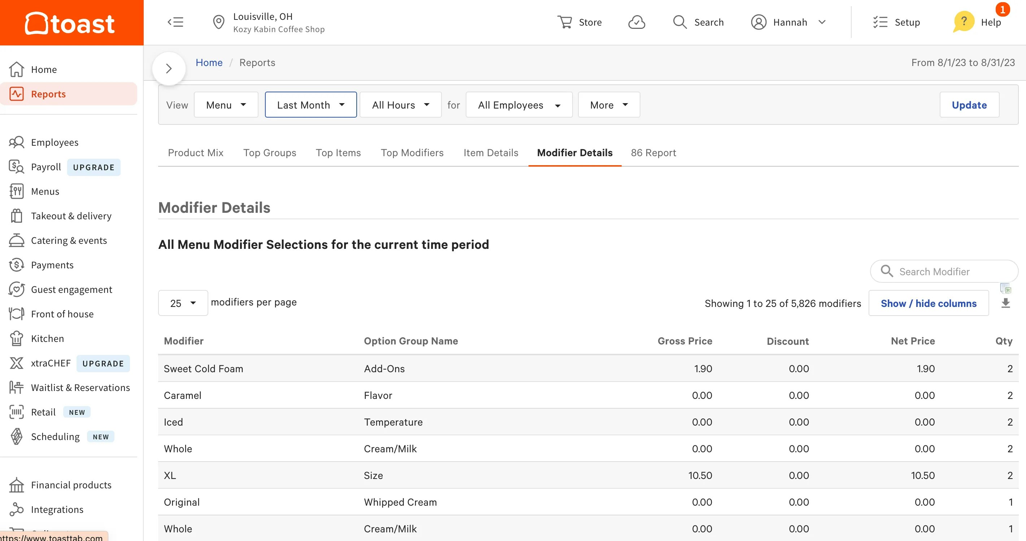
Task: Click the Caramel modifier cell
Action: pos(182,395)
